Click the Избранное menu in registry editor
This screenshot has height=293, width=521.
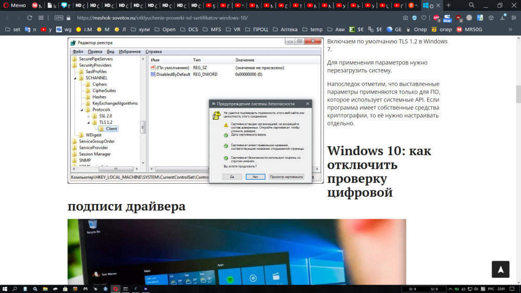130,52
